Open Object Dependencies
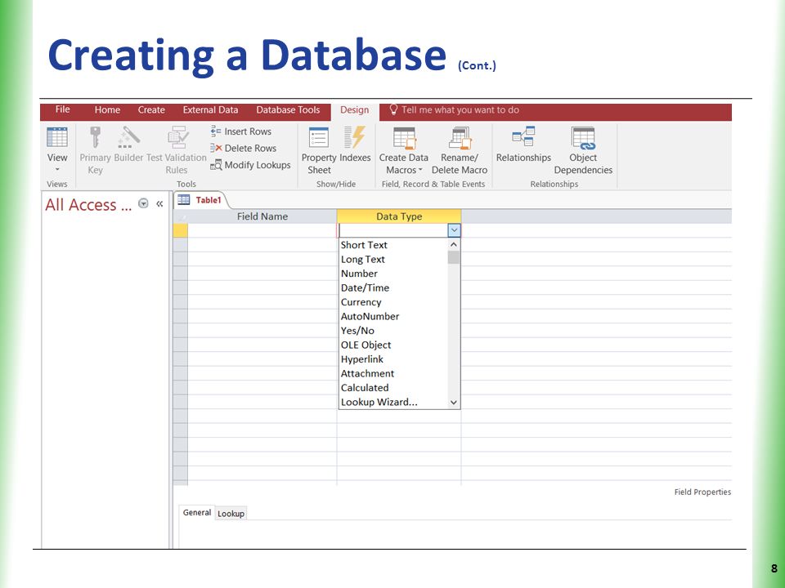The image size is (785, 588). (583, 150)
